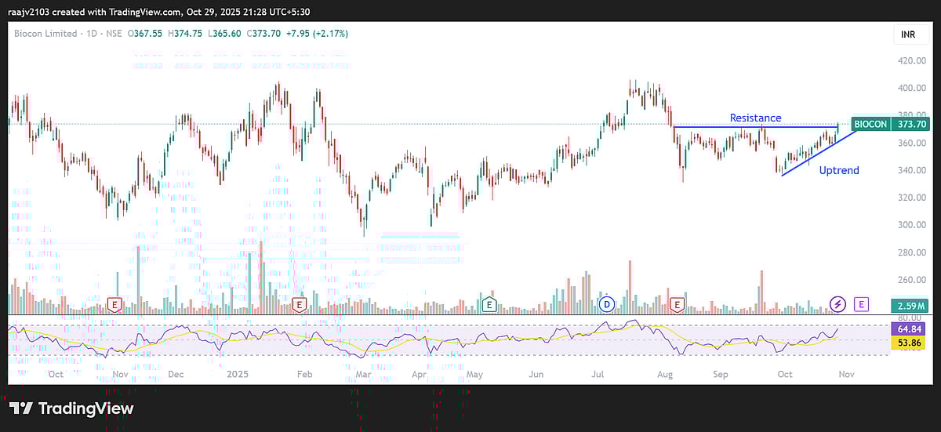Click the Jul label on time axis
Viewport: 941px width, 432px height.
598,375
